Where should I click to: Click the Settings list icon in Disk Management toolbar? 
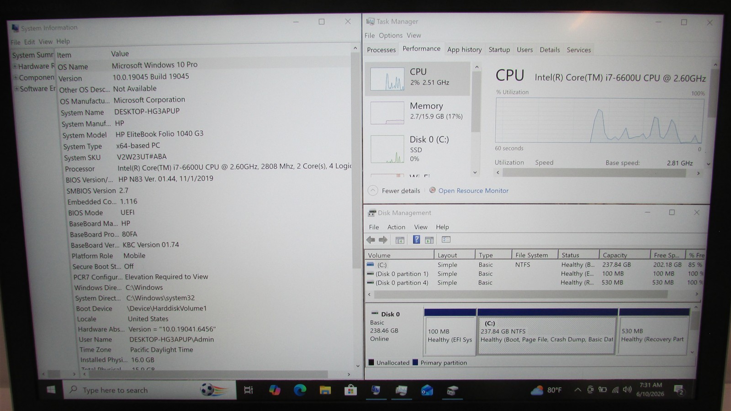click(x=446, y=239)
